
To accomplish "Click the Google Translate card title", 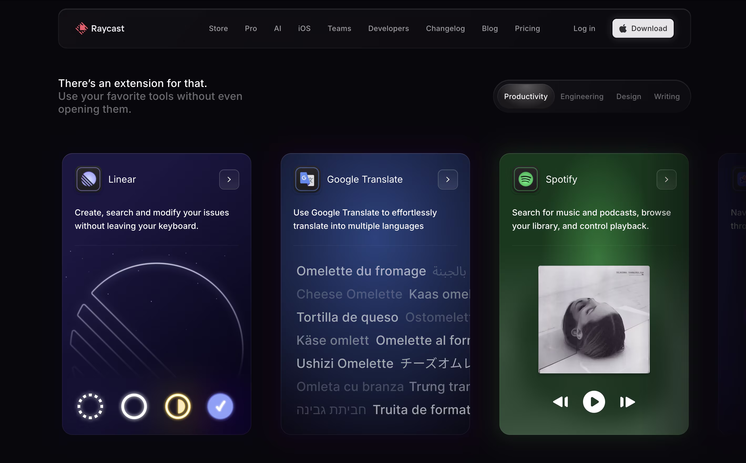I will (x=365, y=179).
